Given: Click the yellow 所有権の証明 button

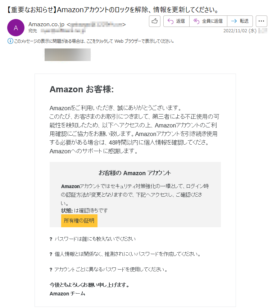Looking at the screenshot, I should tap(79, 220).
